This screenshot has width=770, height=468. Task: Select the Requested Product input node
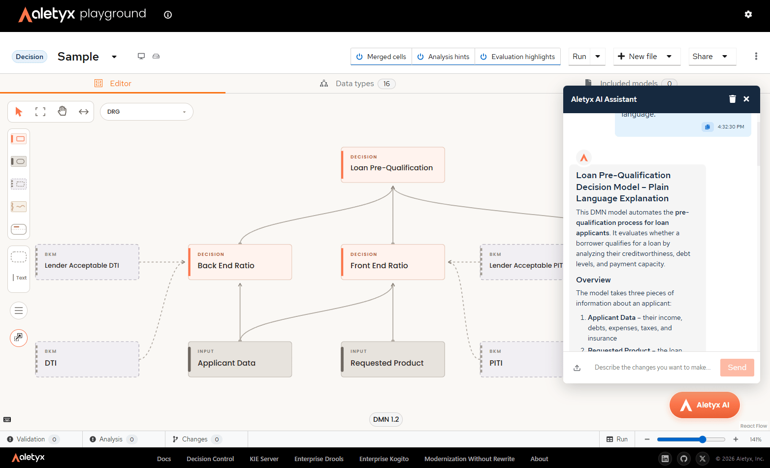click(x=393, y=359)
